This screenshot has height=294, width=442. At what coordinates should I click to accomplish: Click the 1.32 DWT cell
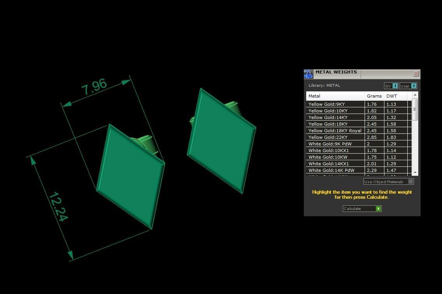(395, 117)
